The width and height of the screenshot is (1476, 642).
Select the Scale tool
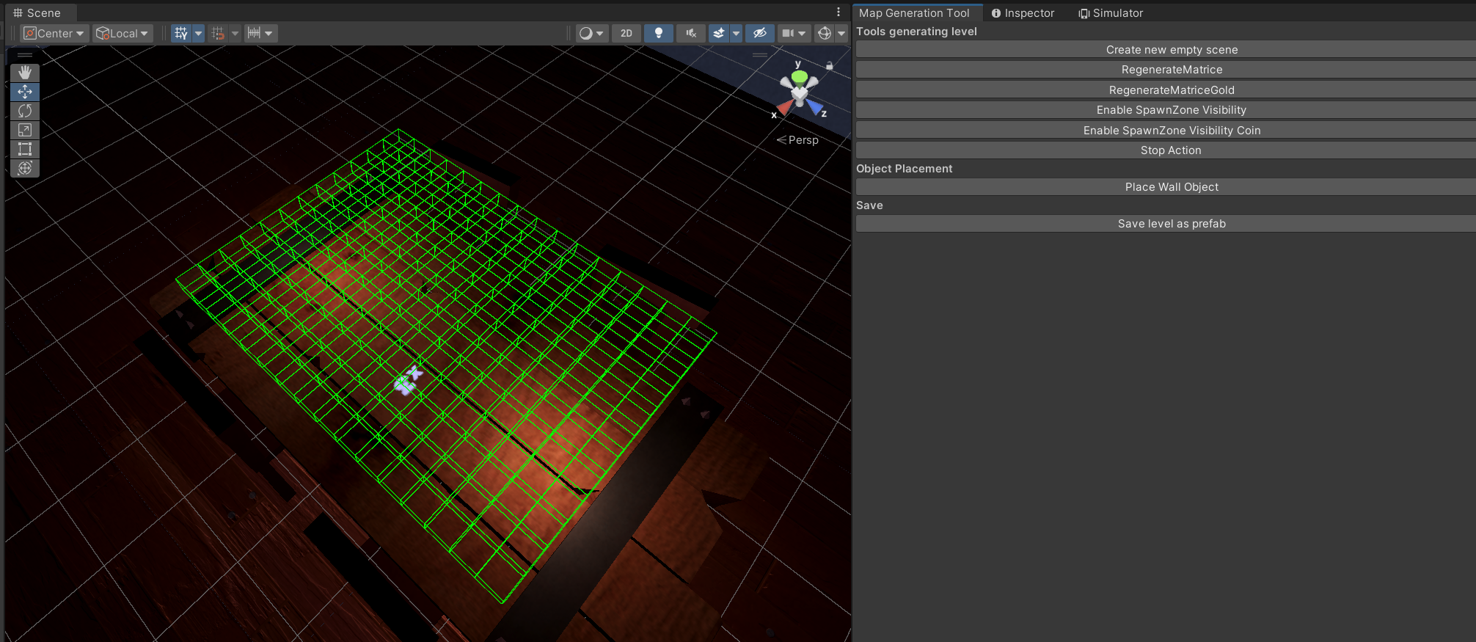pyautogui.click(x=25, y=130)
